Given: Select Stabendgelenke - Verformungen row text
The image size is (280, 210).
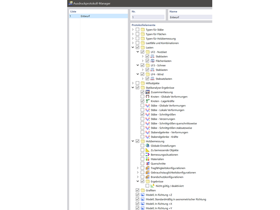Looking at the screenshot, I should [169, 132].
